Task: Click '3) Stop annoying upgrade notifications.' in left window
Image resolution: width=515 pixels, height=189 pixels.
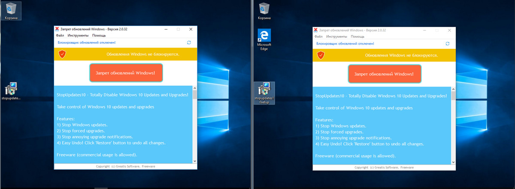Action: [94, 137]
